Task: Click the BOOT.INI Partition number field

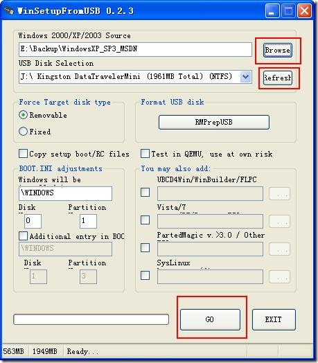Action: [x=88, y=221]
